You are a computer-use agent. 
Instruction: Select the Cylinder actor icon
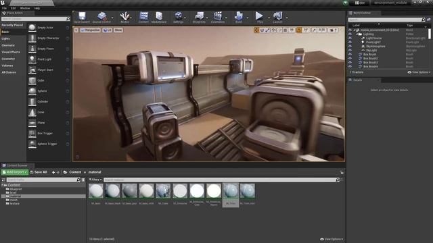[32, 102]
